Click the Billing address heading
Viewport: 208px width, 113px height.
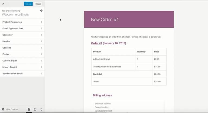coord(102,95)
